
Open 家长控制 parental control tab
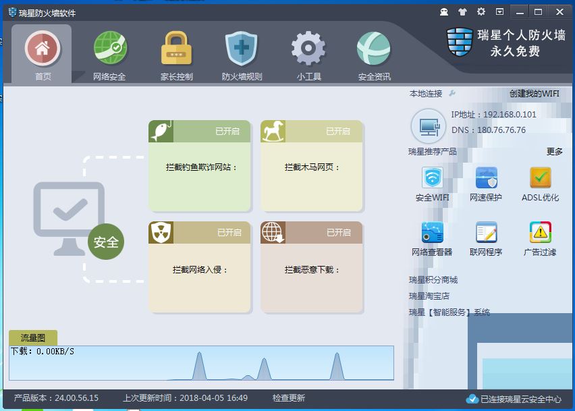click(176, 55)
